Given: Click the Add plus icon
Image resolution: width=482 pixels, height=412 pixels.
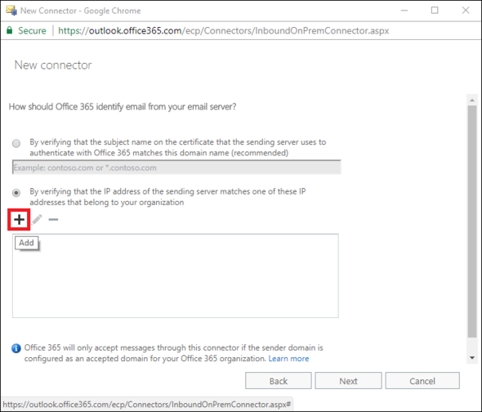Looking at the screenshot, I should coord(19,219).
